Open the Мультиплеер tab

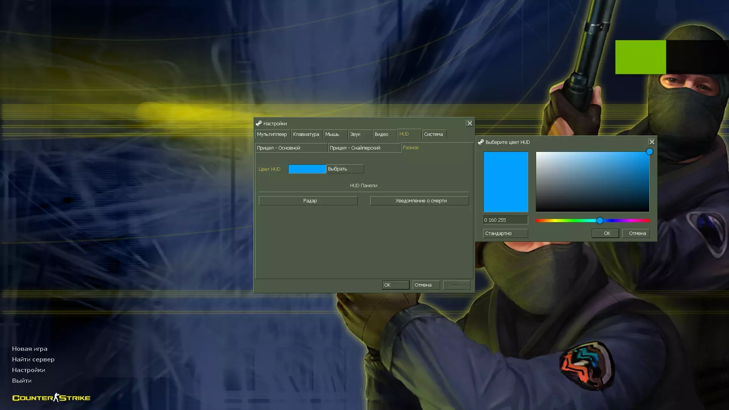pyautogui.click(x=272, y=134)
